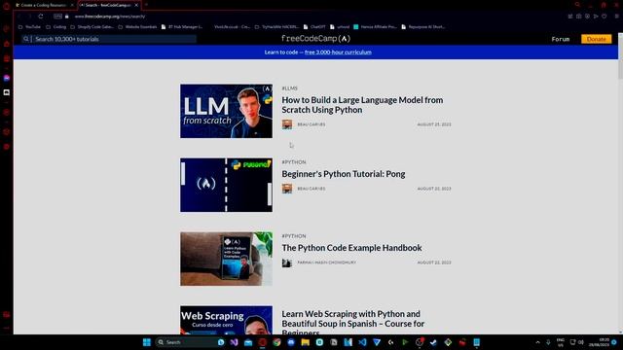Click the LLM from scratch thumbnail

(227, 111)
